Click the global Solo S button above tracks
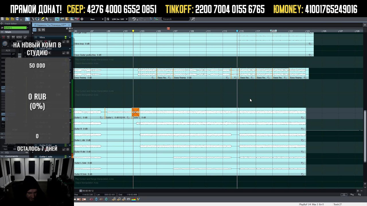The image size is (367, 206). click(39, 30)
